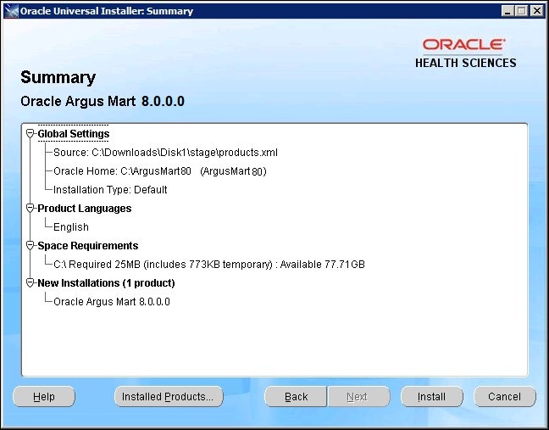
Task: Select the Global Settings heading
Action: point(74,133)
